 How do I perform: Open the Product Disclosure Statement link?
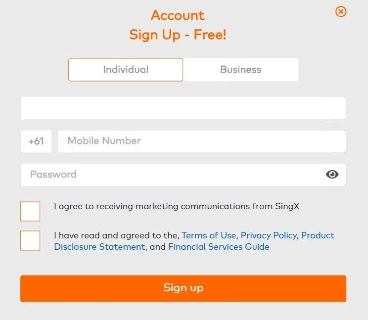(x=100, y=247)
